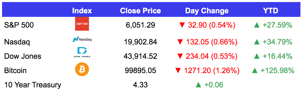This screenshot has height=93, width=303.
Task: Click the Nasdaq YTD value +34.79%
Action: [x=277, y=42]
